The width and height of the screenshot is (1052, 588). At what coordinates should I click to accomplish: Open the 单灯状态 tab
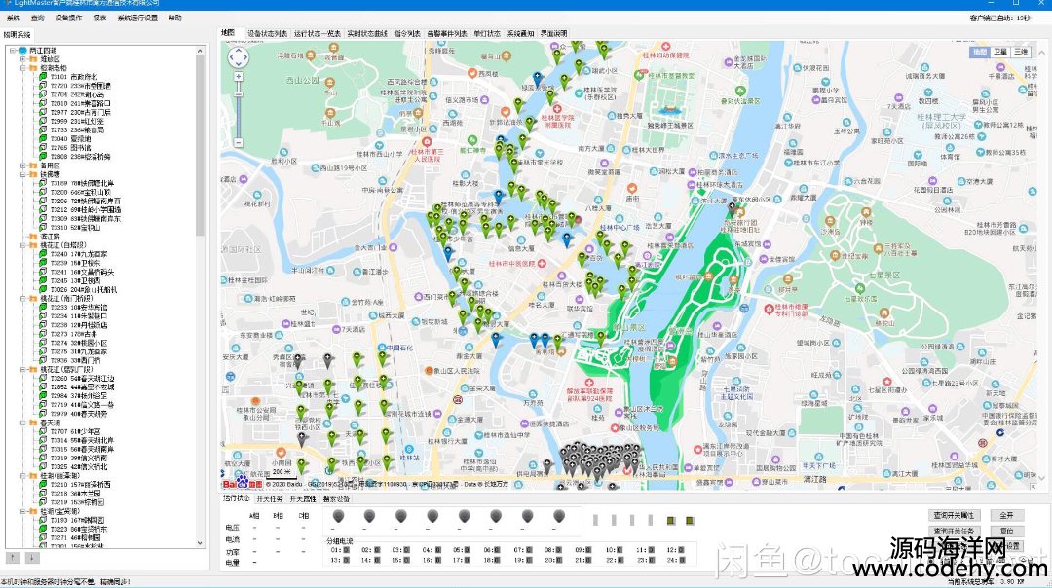pos(487,33)
